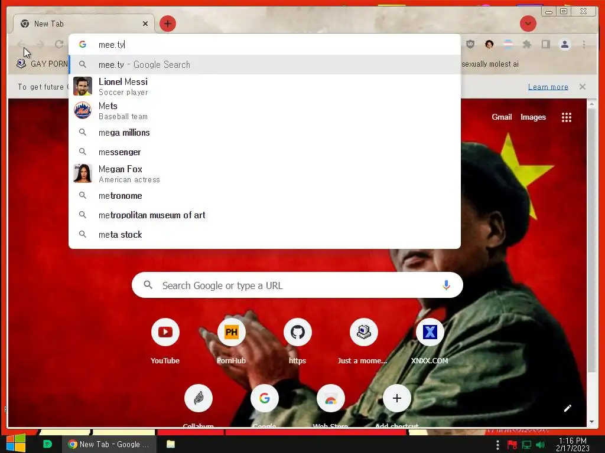Toggle the side panel icon

coord(545,44)
